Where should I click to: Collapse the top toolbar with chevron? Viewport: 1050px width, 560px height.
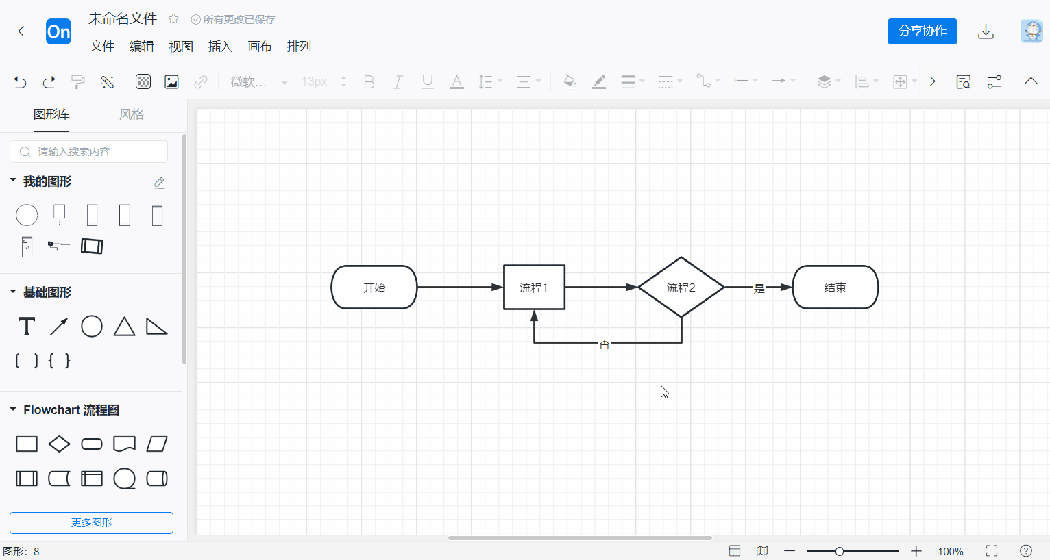pos(1030,81)
